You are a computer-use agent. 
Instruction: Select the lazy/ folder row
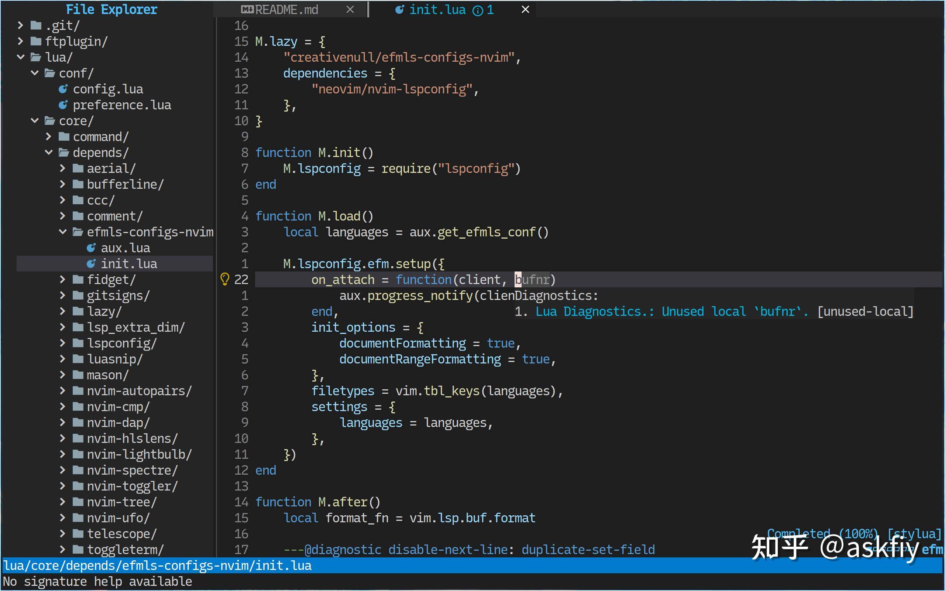click(114, 311)
